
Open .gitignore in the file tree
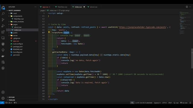pyautogui.click(x=17, y=38)
